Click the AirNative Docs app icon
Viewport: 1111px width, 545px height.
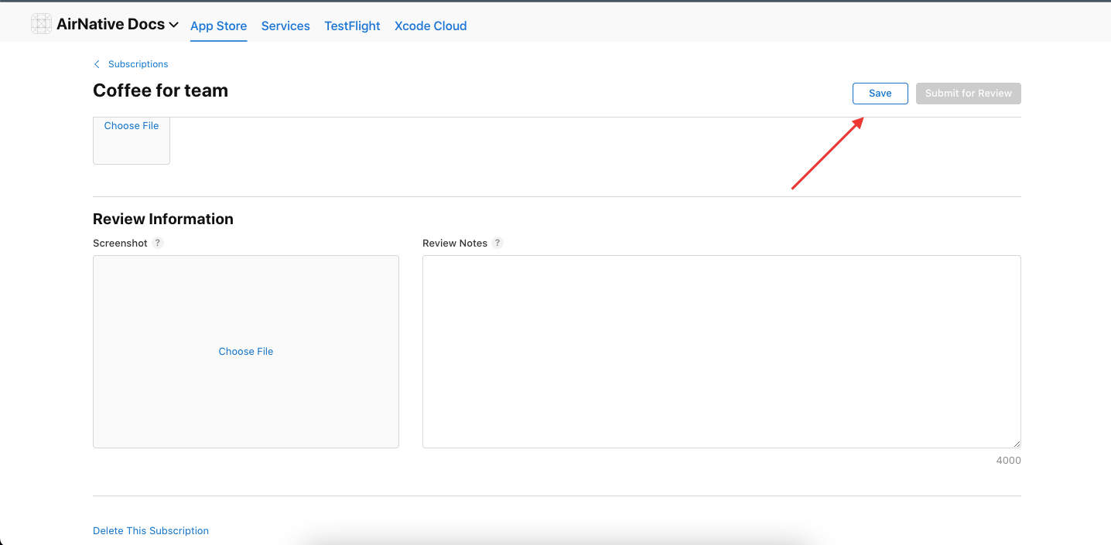(41, 24)
